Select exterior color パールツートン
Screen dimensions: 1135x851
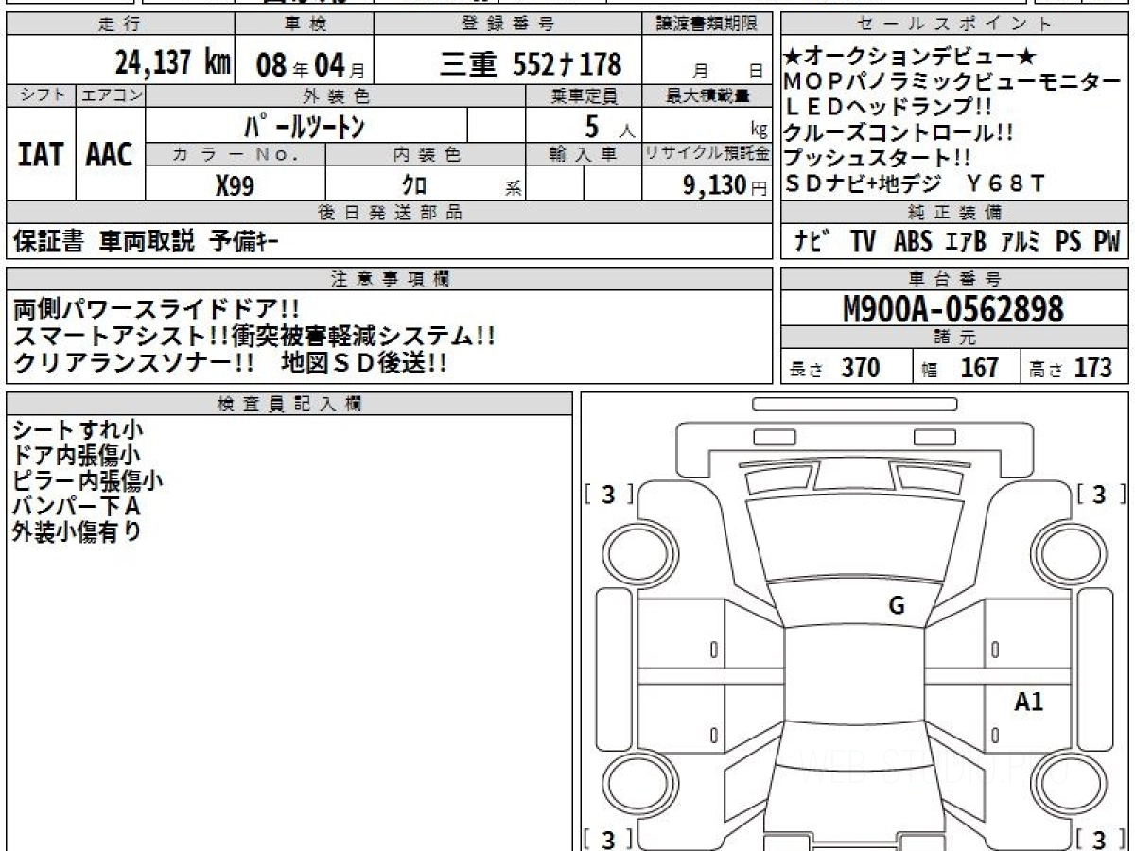click(x=305, y=126)
